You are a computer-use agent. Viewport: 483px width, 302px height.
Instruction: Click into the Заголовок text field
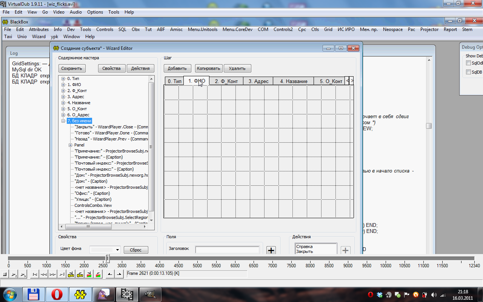pos(227,250)
